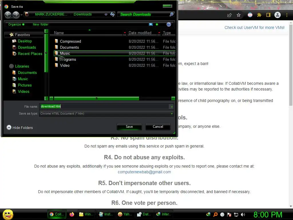Sort by Name column header

87,33
